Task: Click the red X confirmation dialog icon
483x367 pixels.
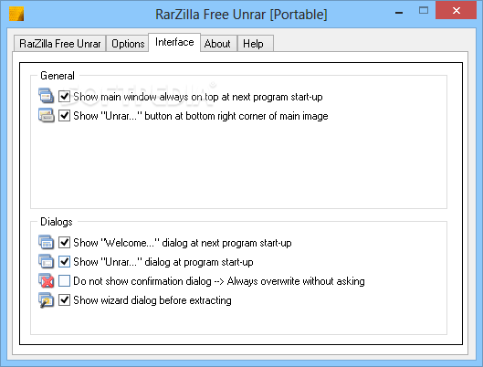Action: 46,280
